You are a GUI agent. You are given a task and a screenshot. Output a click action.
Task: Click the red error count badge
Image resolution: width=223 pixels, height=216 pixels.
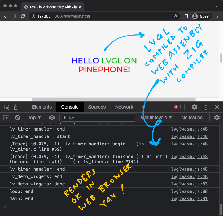click(178, 107)
